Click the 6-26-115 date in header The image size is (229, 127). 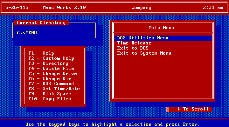(17, 7)
